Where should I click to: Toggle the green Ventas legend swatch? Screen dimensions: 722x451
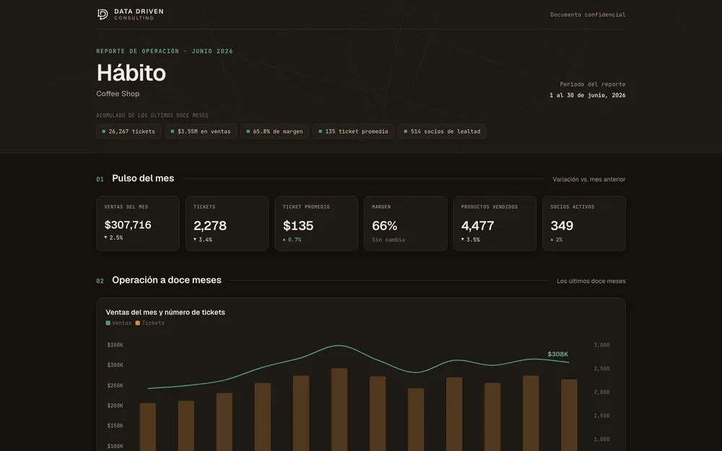click(x=108, y=323)
